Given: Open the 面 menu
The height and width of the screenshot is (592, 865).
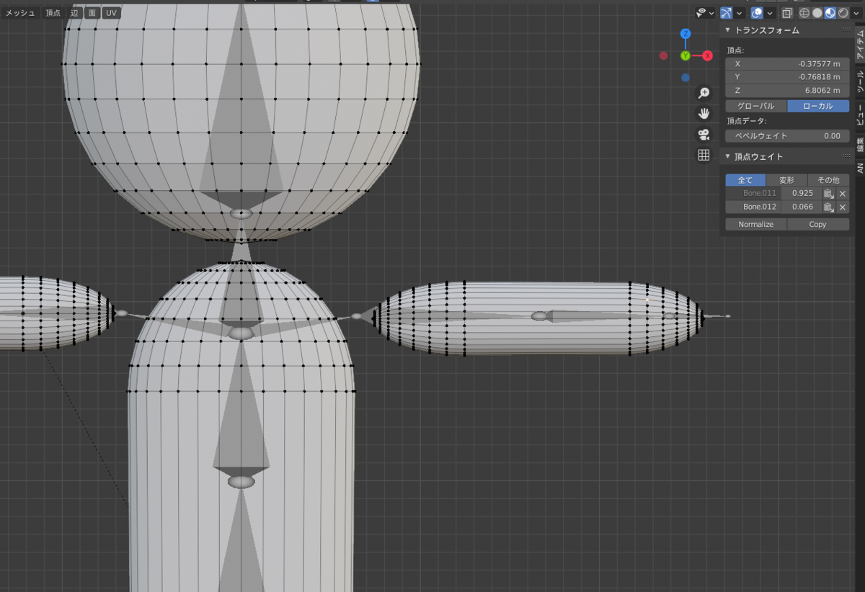Looking at the screenshot, I should click(92, 13).
